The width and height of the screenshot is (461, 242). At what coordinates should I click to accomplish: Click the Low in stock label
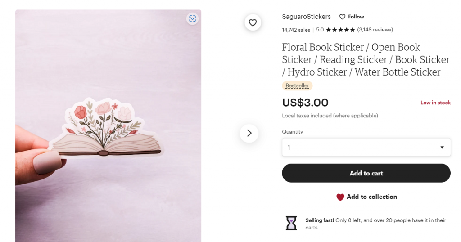click(x=435, y=103)
